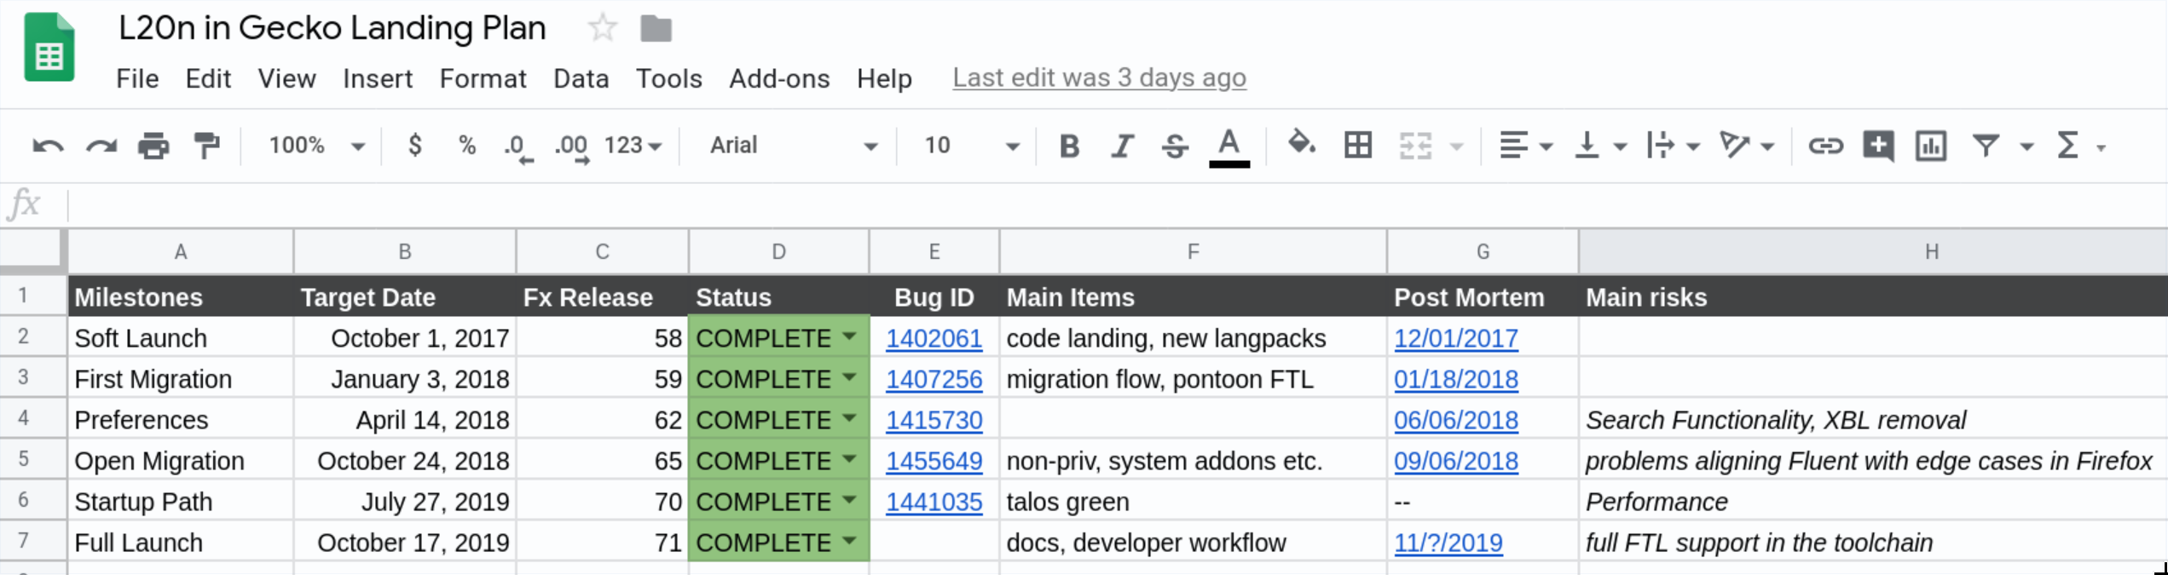
Task: Open the vertical align dropdown
Action: click(1600, 146)
